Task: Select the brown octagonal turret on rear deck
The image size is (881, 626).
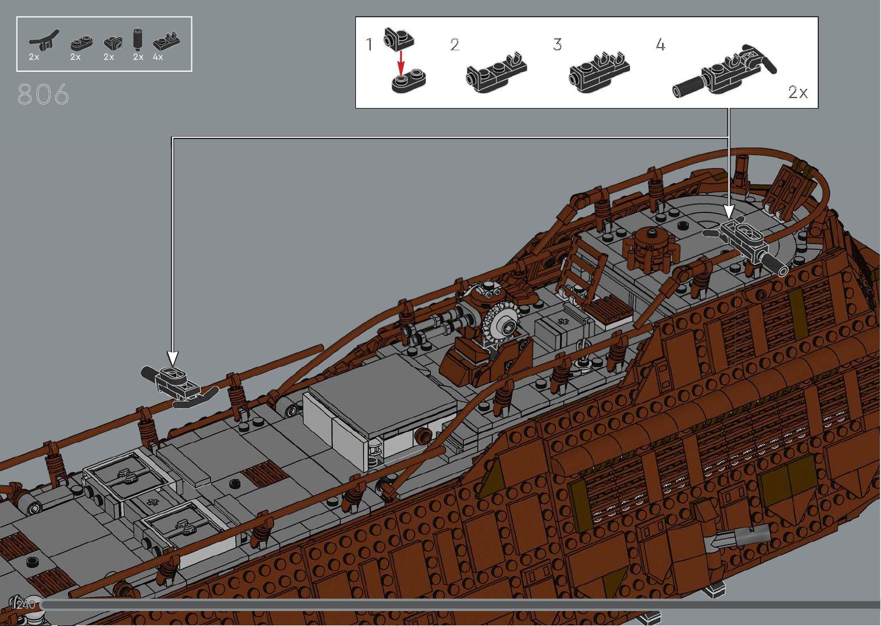Action: click(650, 248)
